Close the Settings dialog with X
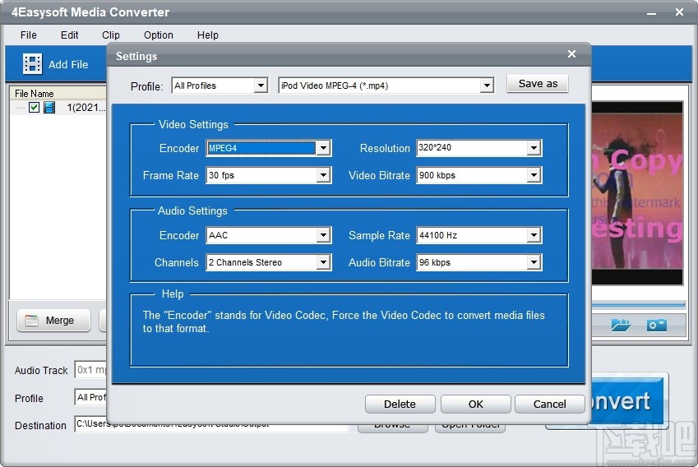The width and height of the screenshot is (698, 467). point(571,54)
